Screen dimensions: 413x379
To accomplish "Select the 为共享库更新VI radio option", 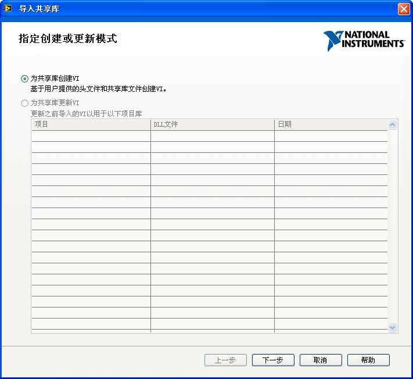I will [24, 103].
